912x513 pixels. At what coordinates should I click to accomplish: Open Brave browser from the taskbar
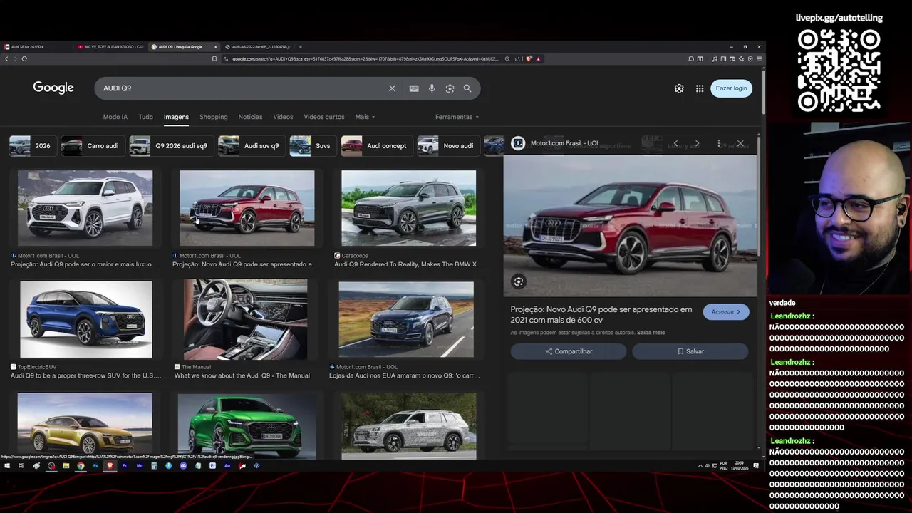point(110,466)
